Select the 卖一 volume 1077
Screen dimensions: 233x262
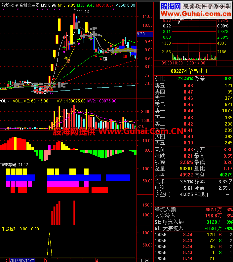point(227,111)
